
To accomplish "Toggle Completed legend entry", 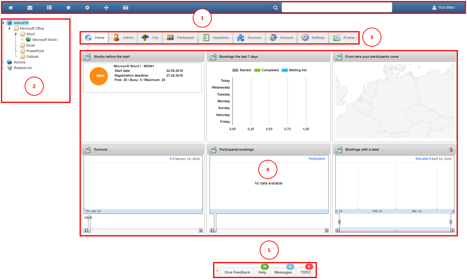I will pos(266,70).
